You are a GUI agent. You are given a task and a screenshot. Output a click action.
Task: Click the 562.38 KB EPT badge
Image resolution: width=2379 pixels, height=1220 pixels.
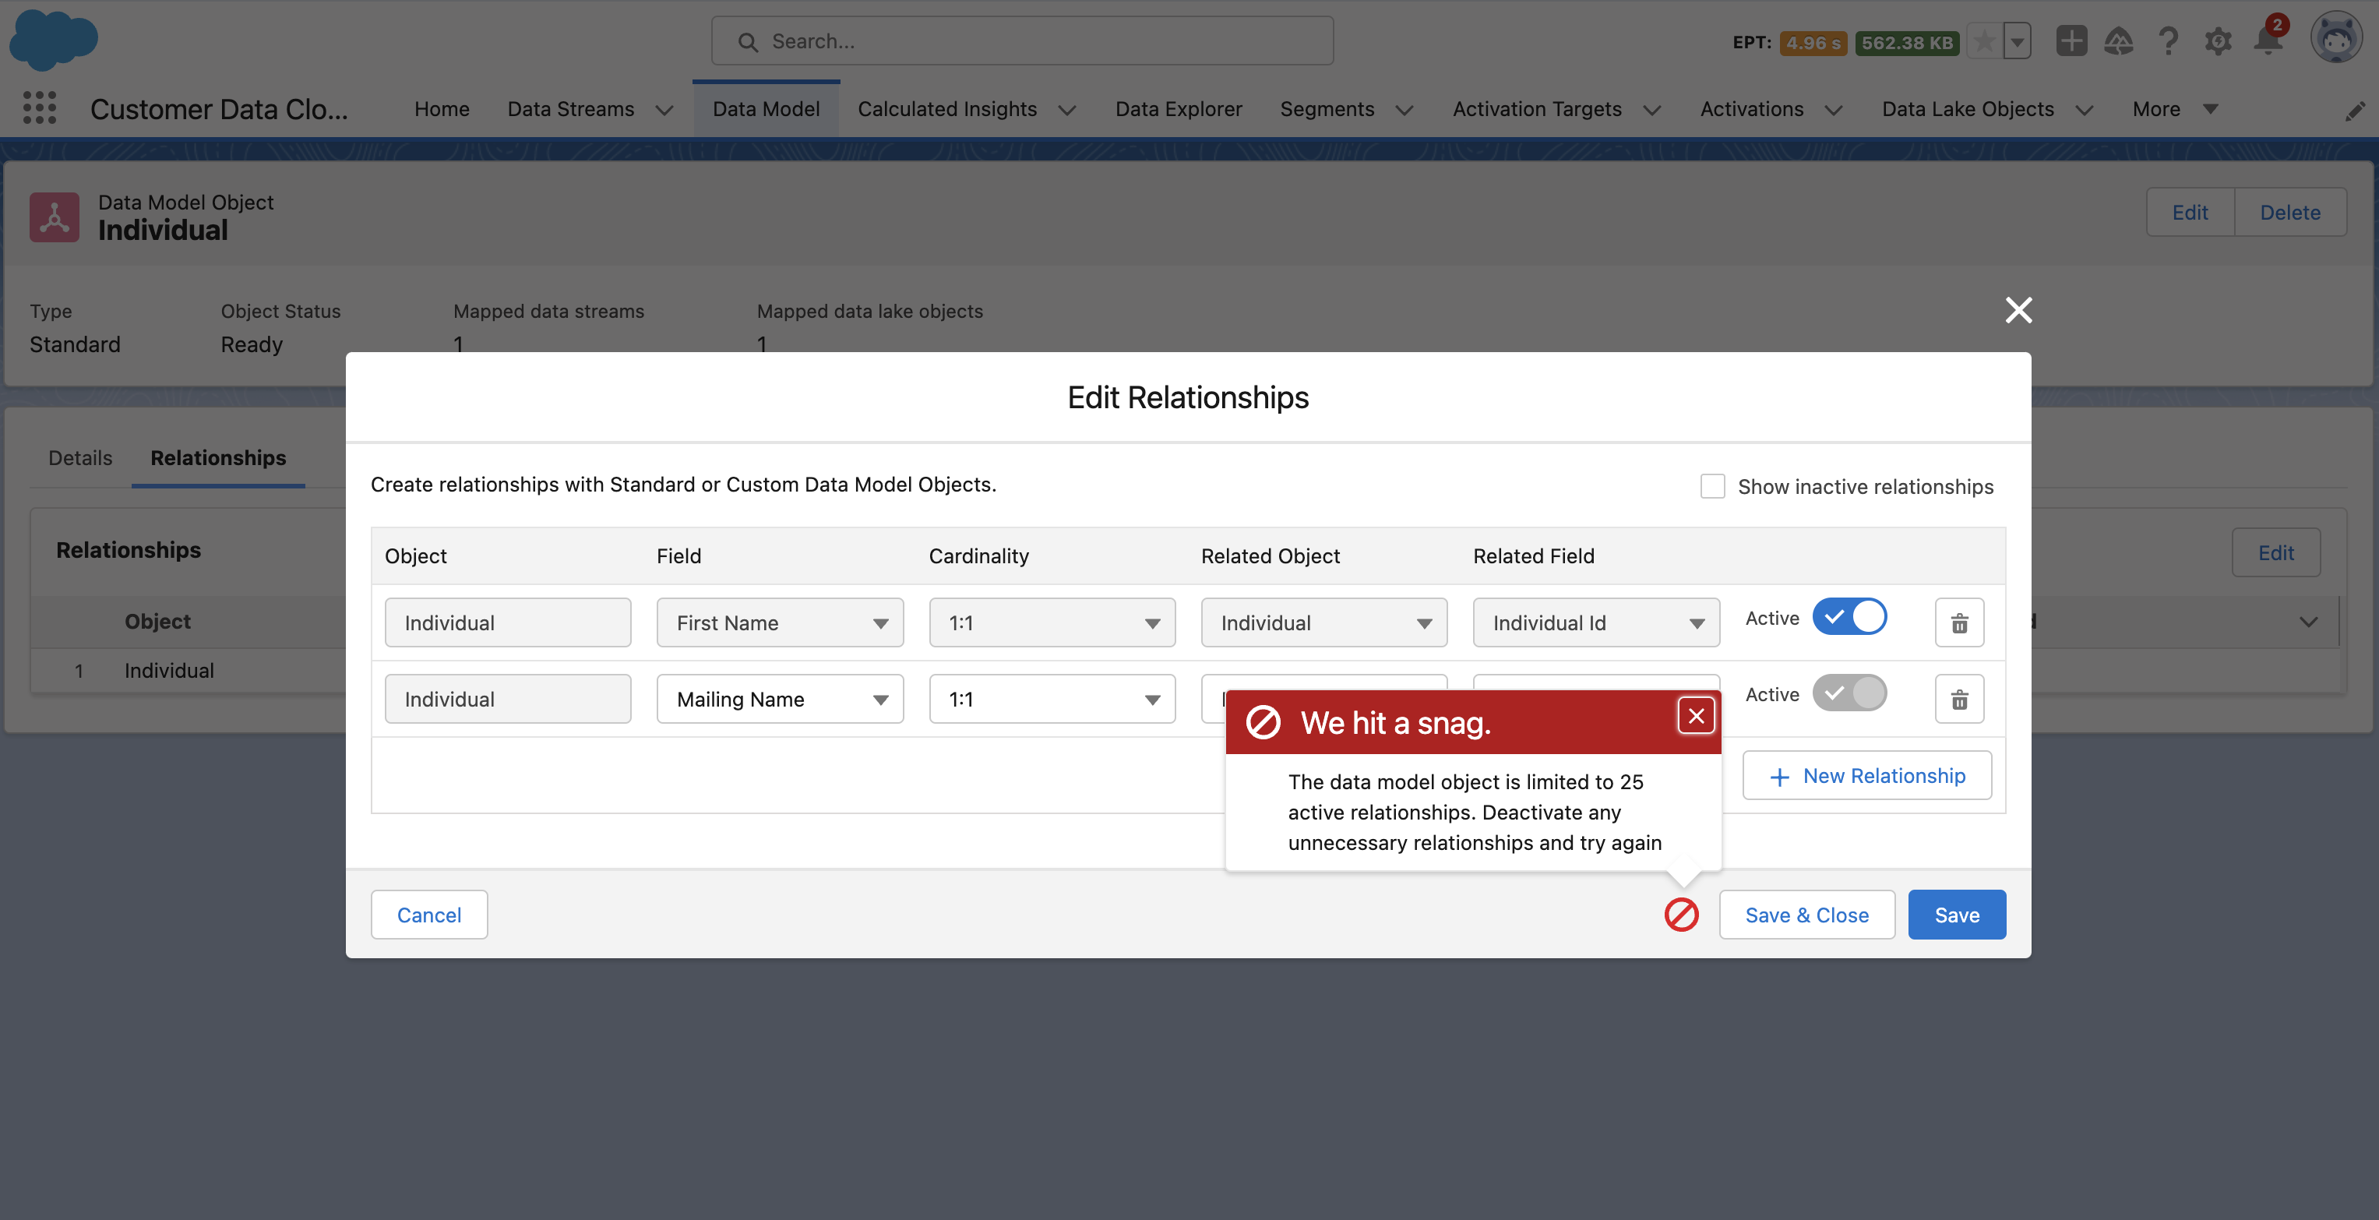tap(1907, 43)
